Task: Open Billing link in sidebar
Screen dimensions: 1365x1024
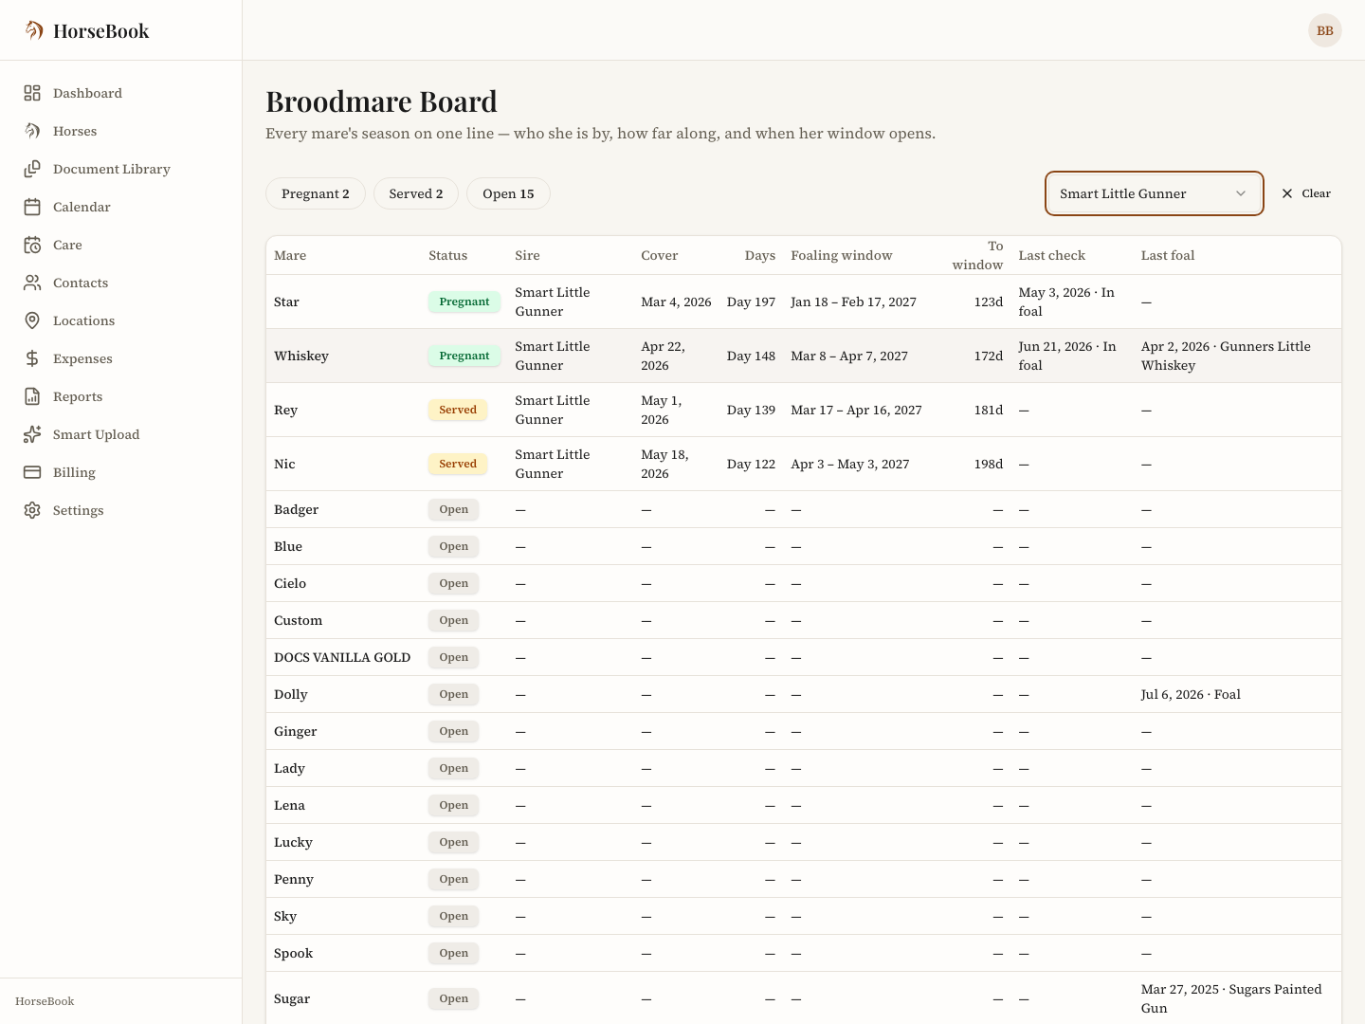Action: tap(121, 472)
